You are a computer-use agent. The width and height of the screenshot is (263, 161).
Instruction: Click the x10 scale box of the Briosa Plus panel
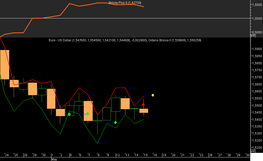[253, 36]
